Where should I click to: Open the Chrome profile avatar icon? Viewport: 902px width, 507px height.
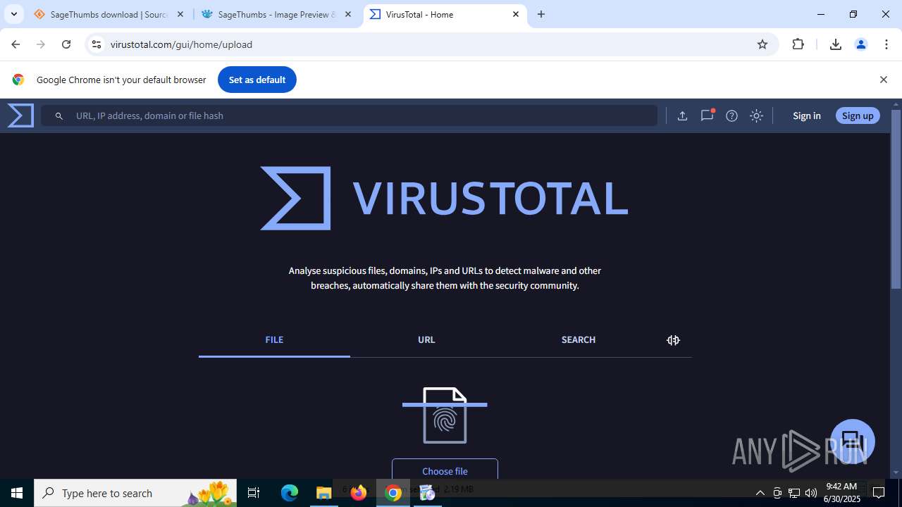(860, 44)
